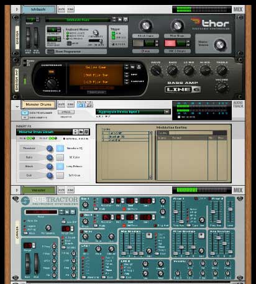Change the Cabinet model with arrows

127,81
